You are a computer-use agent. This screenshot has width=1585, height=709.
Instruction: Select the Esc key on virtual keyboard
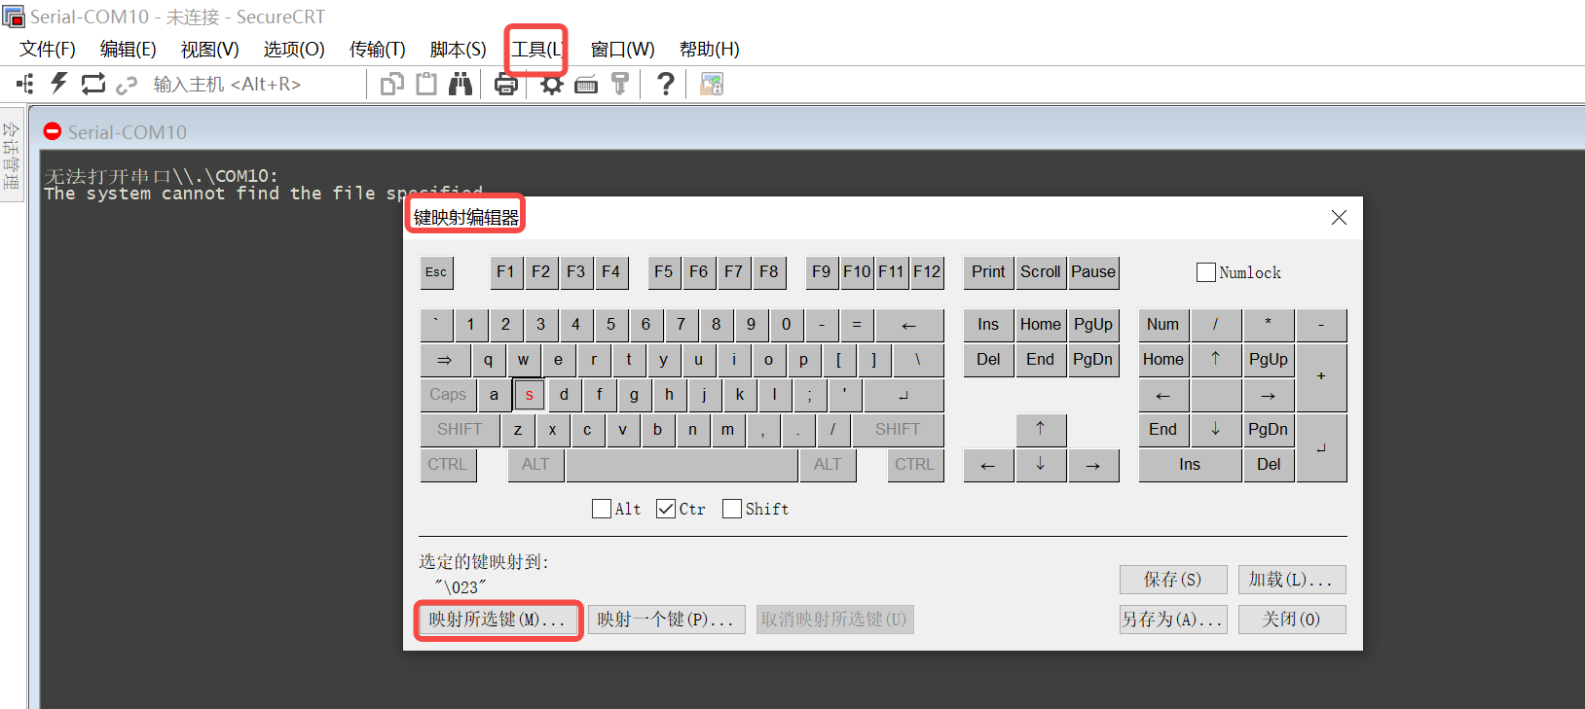tap(437, 272)
